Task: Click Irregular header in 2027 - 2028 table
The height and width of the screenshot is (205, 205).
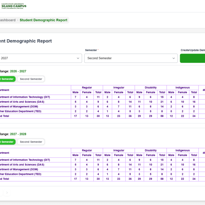Action: [119, 150]
